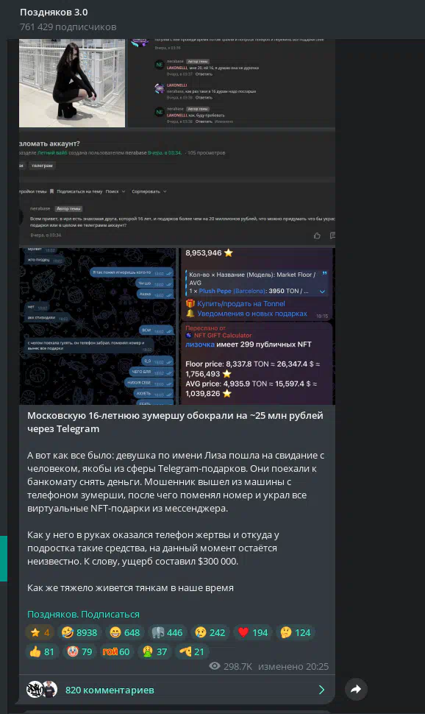This screenshot has width=425, height=714.
Task: Open channel header Поздняков 3.0
Action: click(54, 13)
